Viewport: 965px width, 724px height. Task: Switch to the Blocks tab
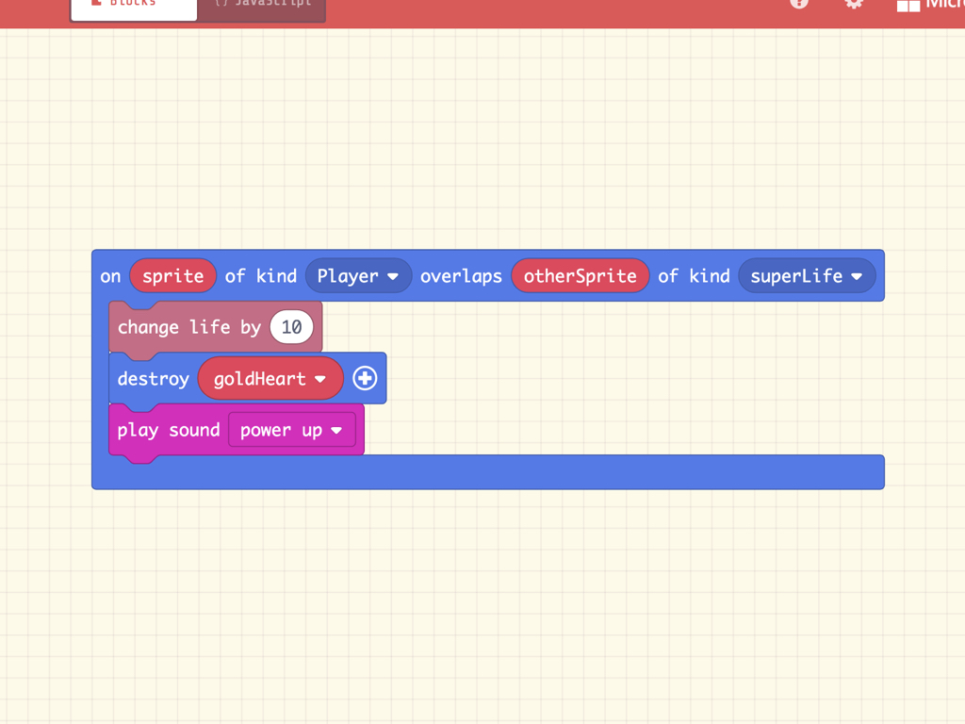click(x=134, y=8)
